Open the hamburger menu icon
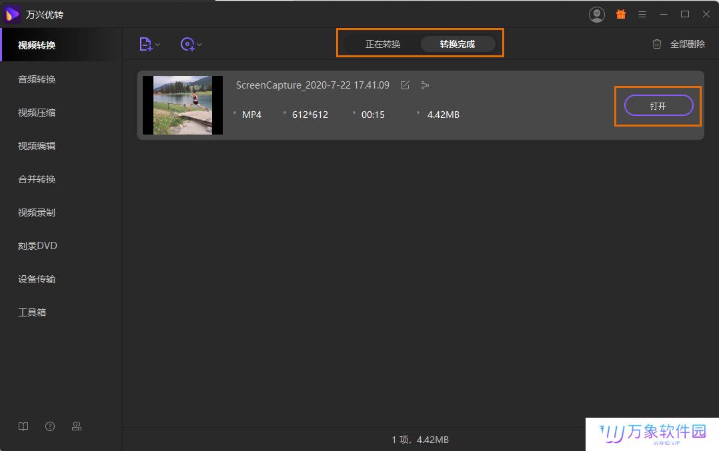Viewport: 719px width, 451px height. [642, 15]
